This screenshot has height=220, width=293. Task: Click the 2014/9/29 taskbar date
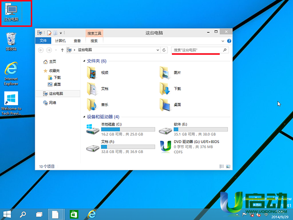click(280, 217)
